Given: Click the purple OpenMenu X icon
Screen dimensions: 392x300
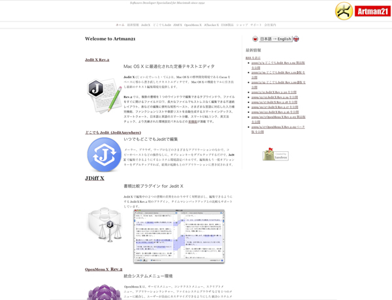Looking at the screenshot, I should [104, 291].
